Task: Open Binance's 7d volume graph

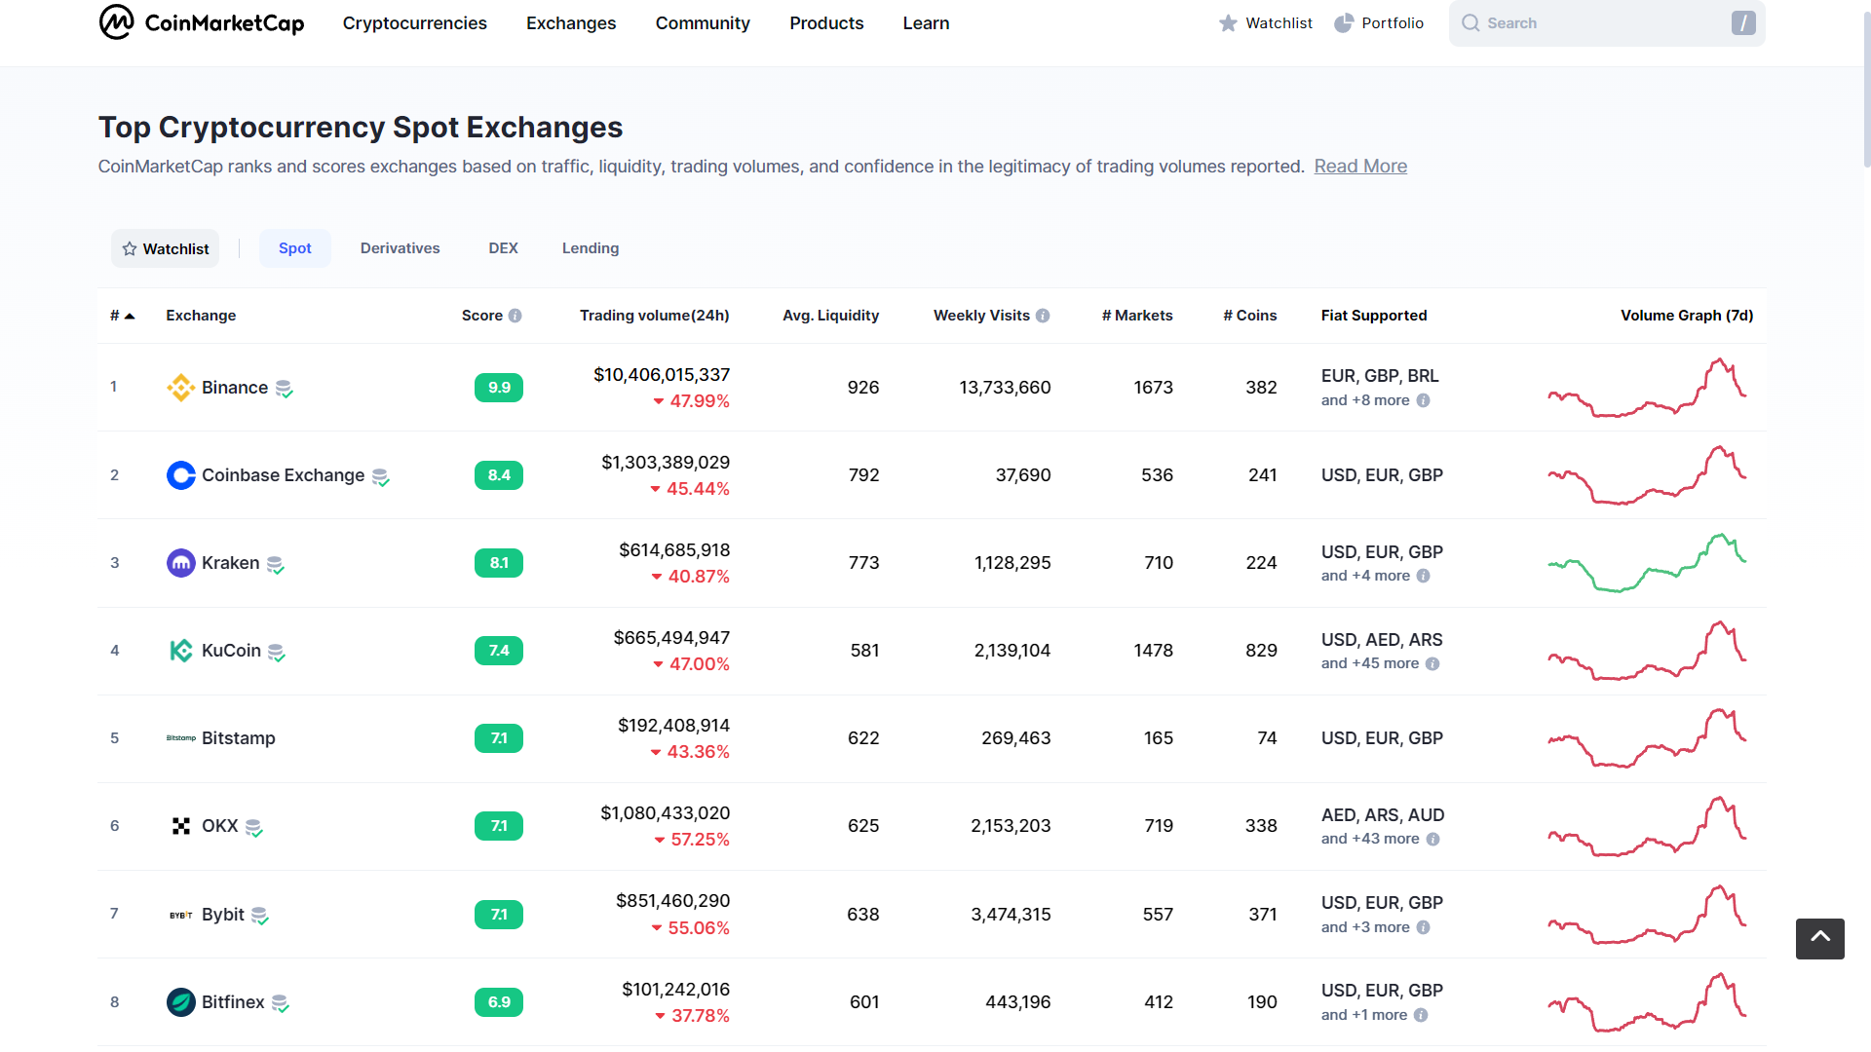Action: 1647,388
